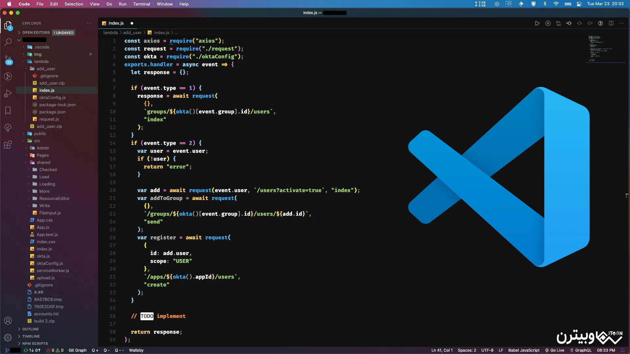The width and height of the screenshot is (630, 354).
Task: Open the Bookmarks view in activity bar
Action: [x=8, y=110]
